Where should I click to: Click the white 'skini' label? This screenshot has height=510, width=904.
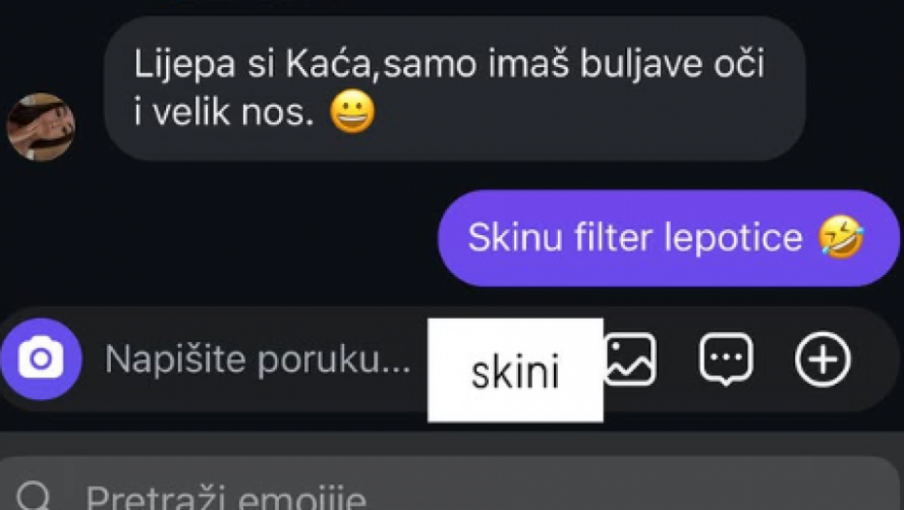(x=515, y=370)
